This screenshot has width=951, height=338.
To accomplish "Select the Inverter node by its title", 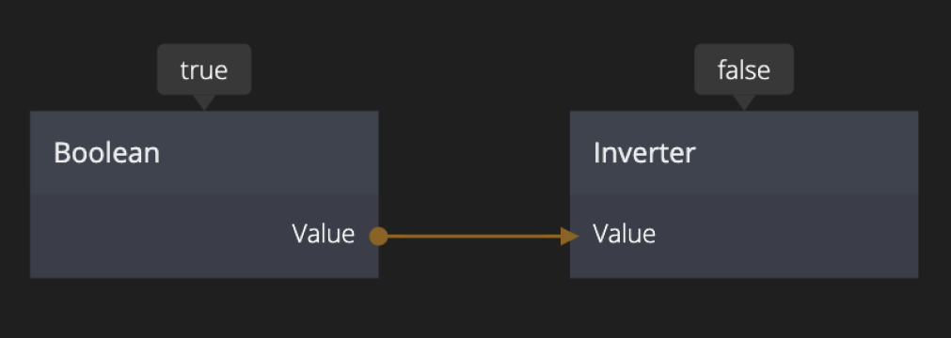I will (x=644, y=153).
